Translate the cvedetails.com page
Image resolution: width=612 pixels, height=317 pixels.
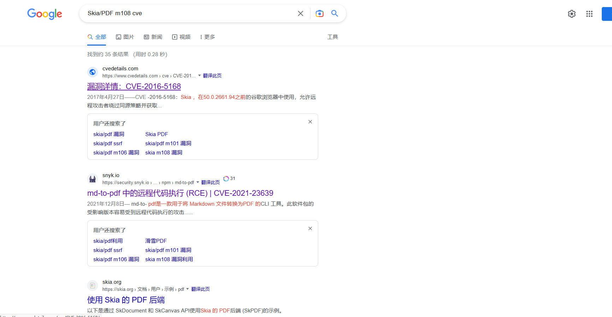(212, 76)
